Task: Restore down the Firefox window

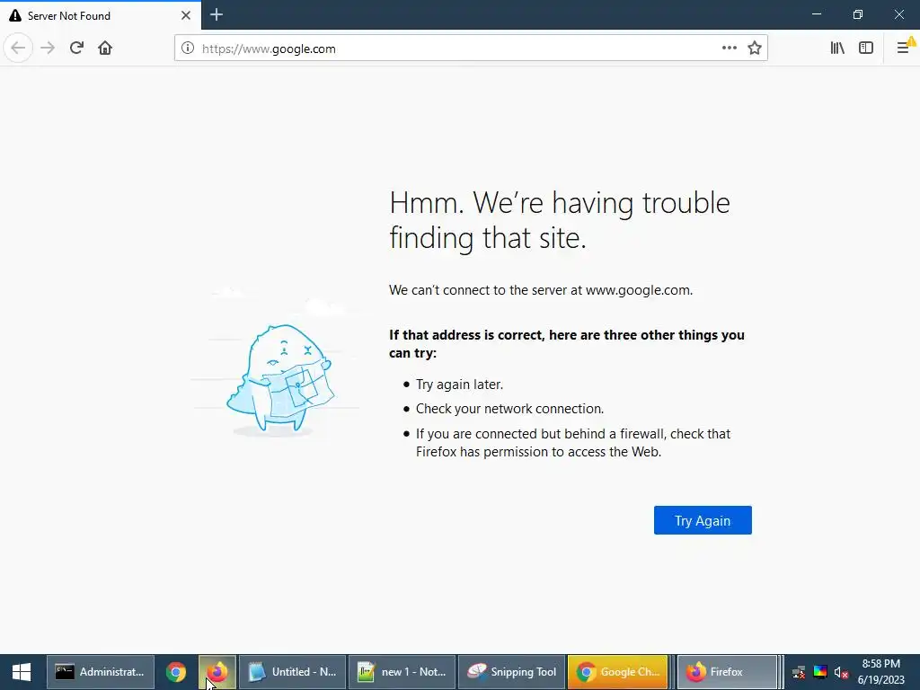Action: pos(858,14)
